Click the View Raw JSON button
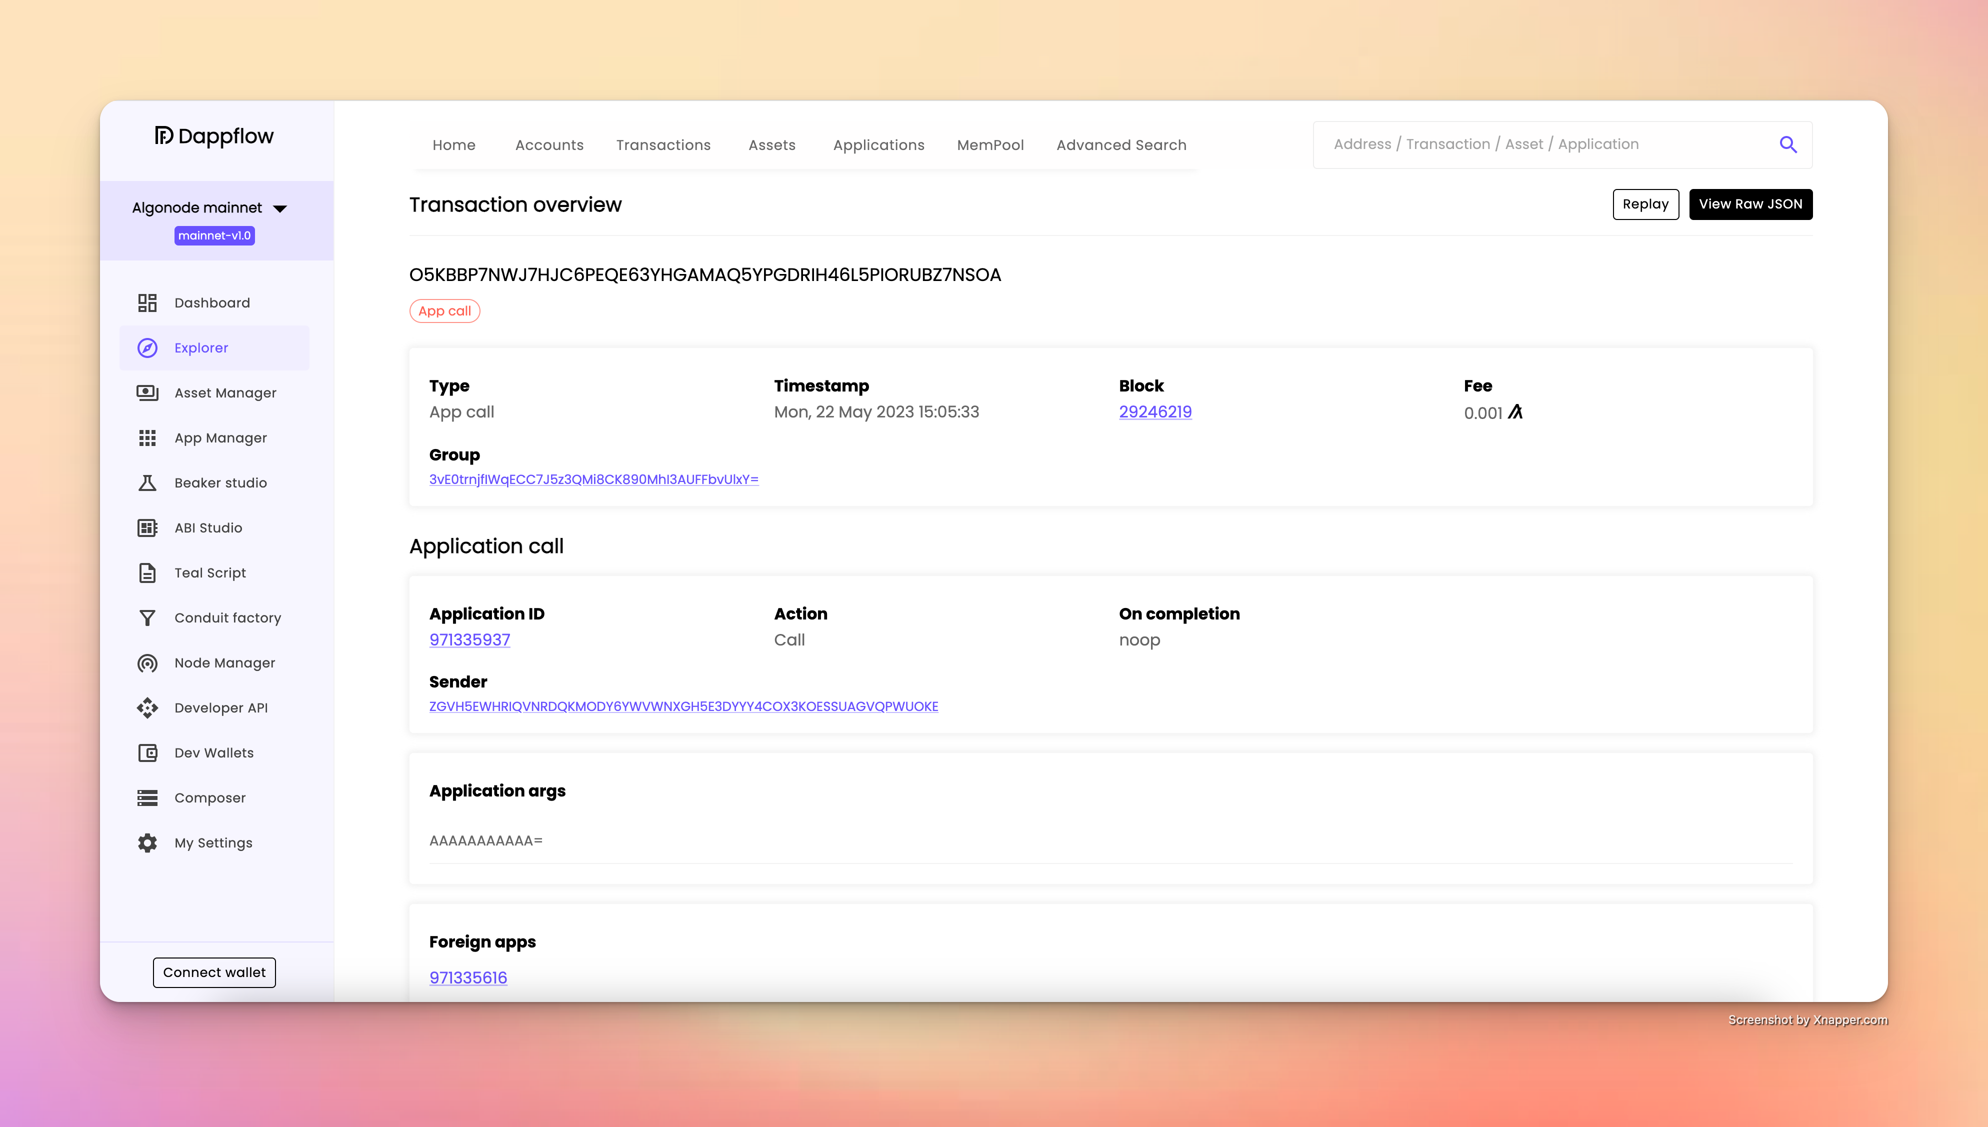 [1749, 204]
